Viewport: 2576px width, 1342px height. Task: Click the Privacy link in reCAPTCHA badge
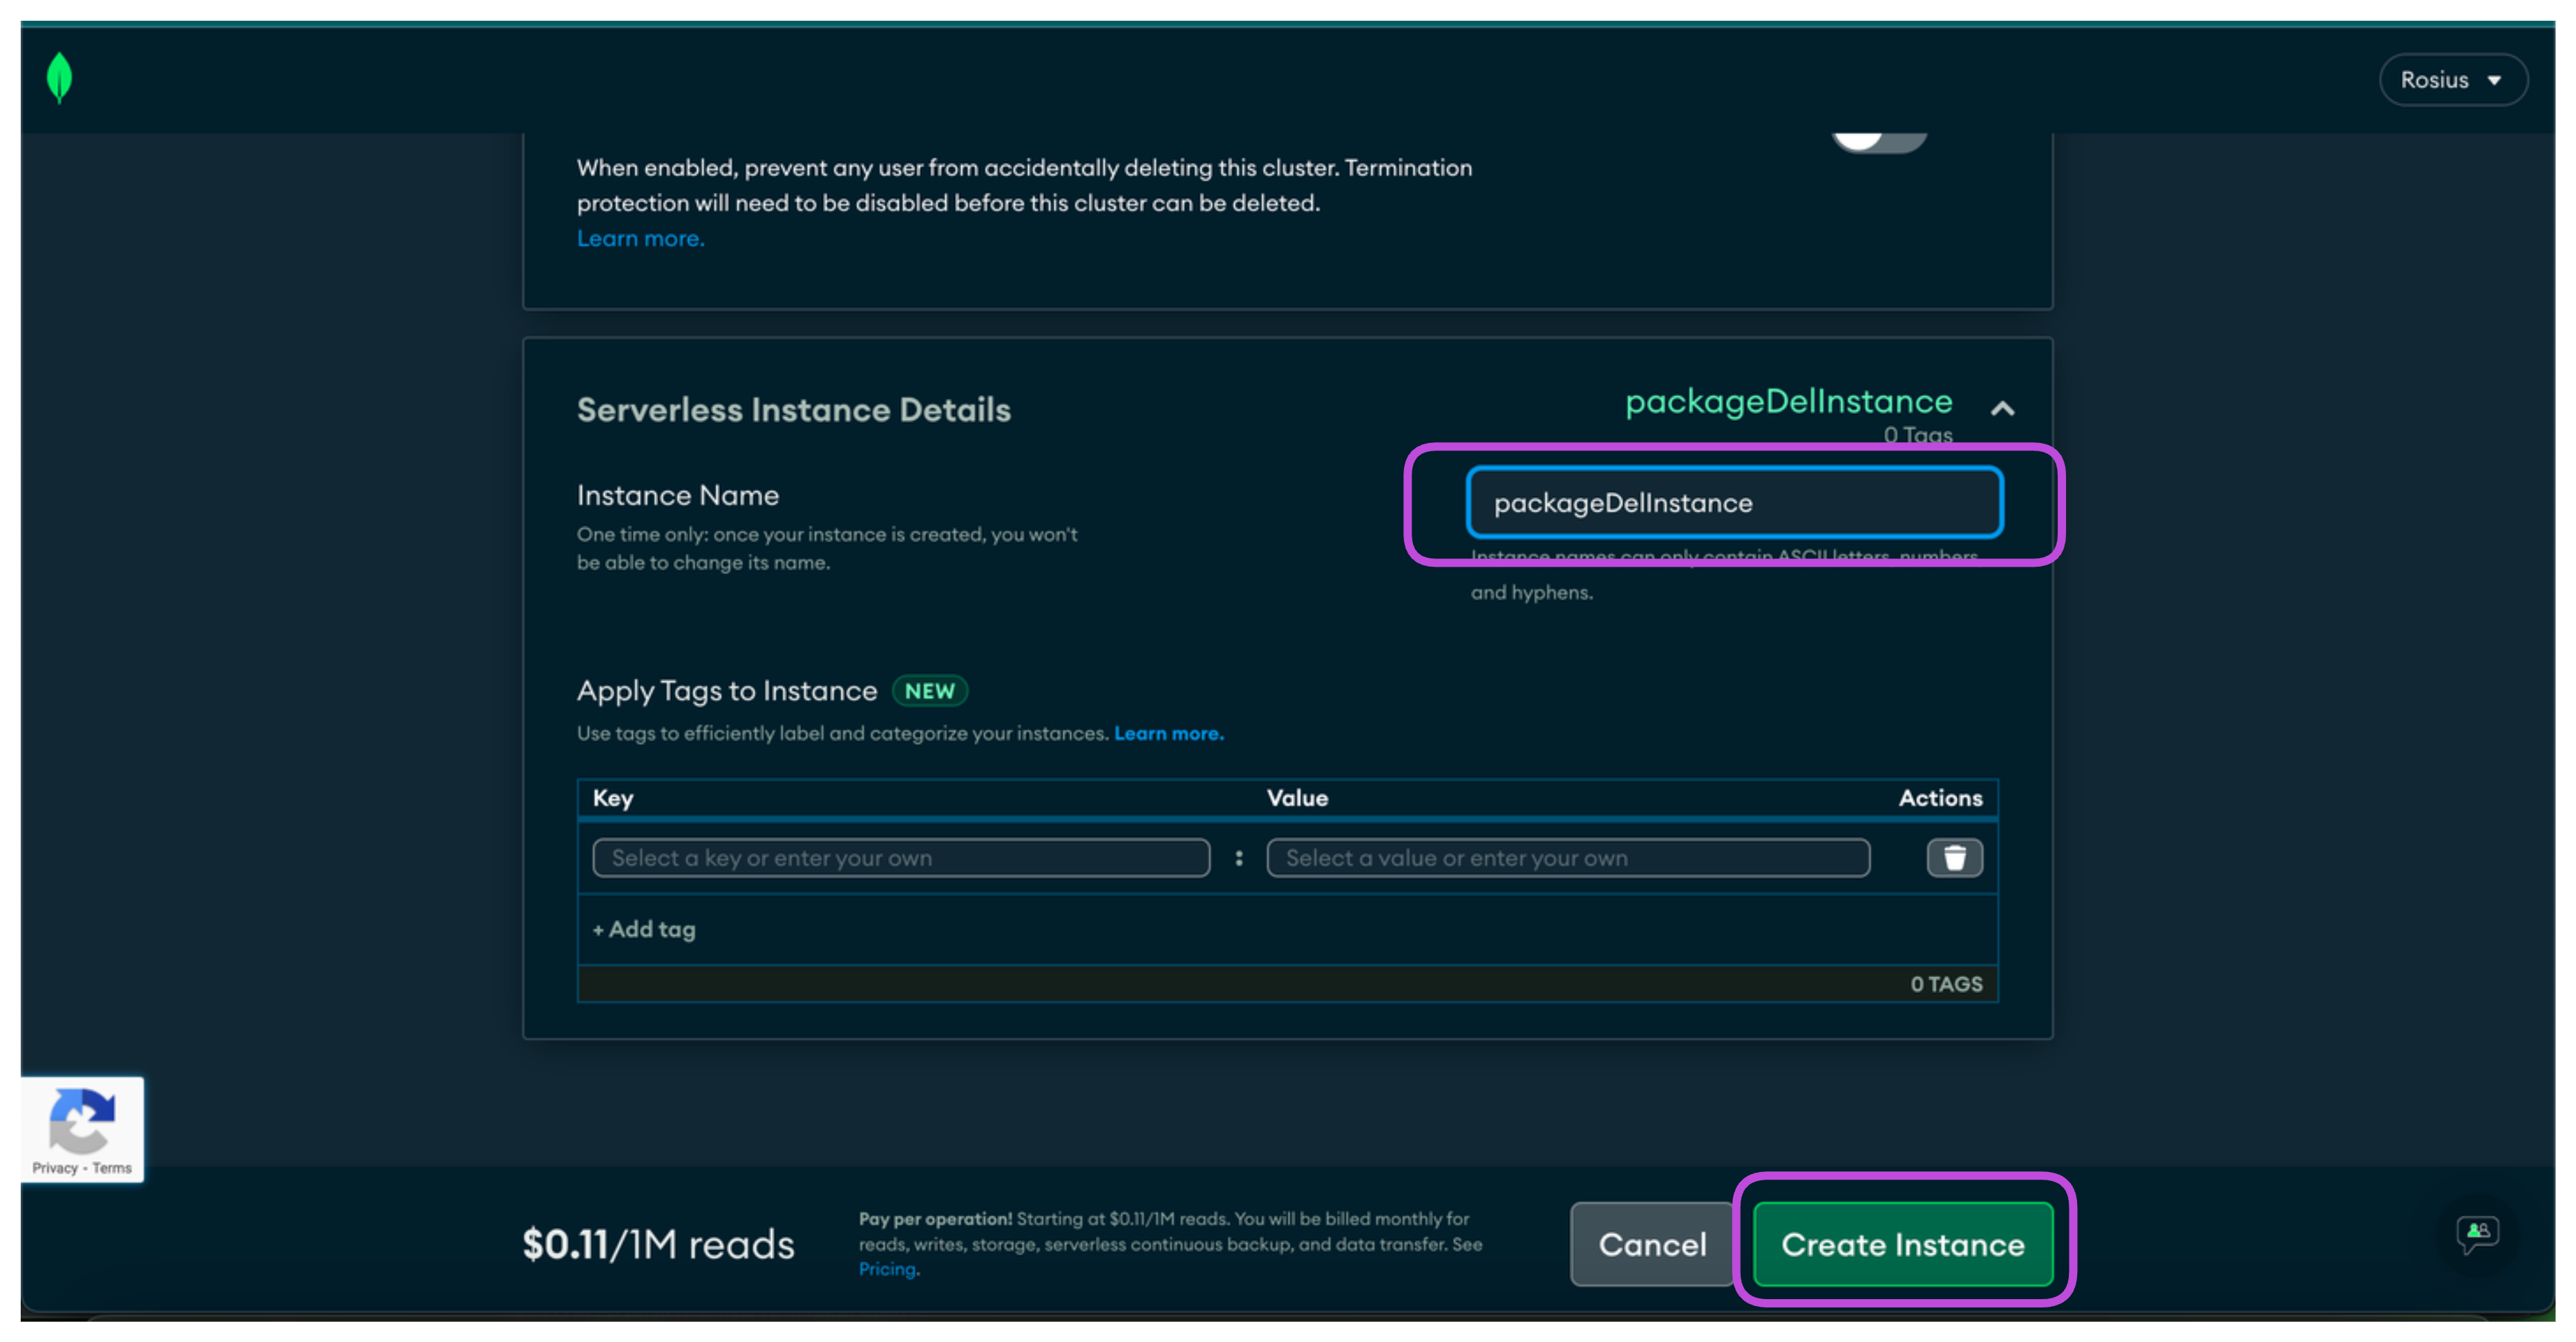click(x=54, y=1168)
